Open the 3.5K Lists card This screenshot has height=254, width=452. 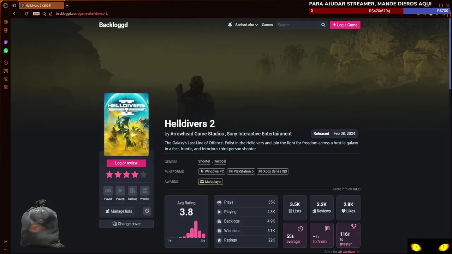tap(295, 207)
